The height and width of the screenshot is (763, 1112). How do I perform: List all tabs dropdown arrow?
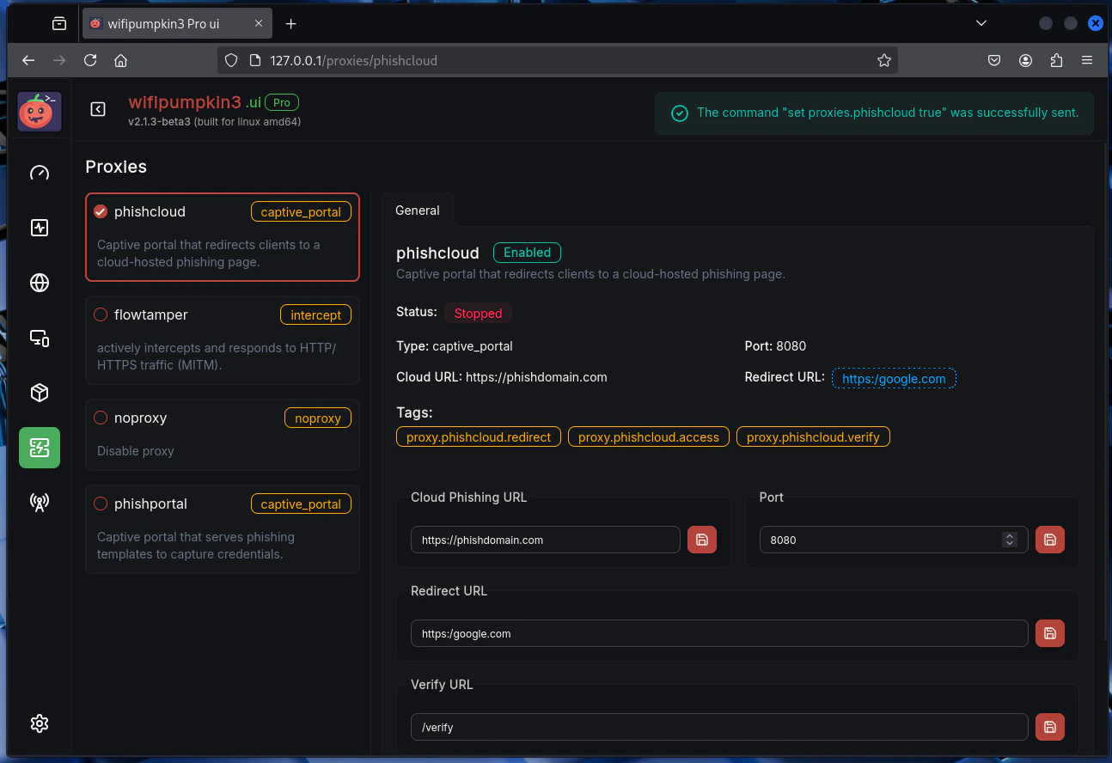coord(981,24)
